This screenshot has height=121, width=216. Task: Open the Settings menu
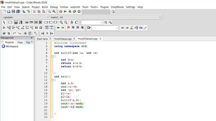click(131, 7)
